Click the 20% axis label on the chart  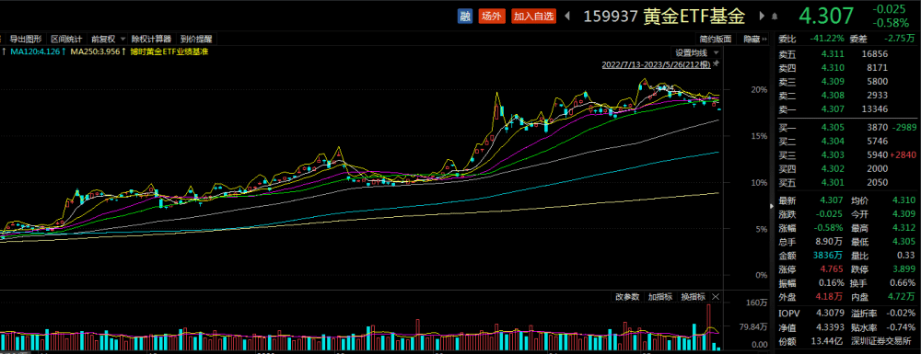759,90
